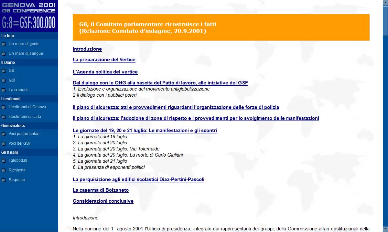Open Voci parlamentari documents
This screenshot has height=232, width=388.
pos(24,134)
